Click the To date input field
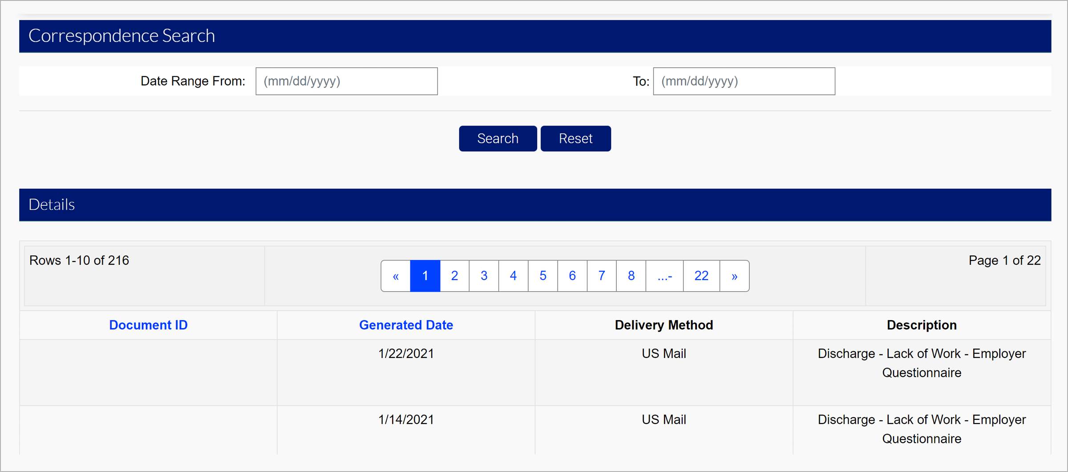 [744, 81]
